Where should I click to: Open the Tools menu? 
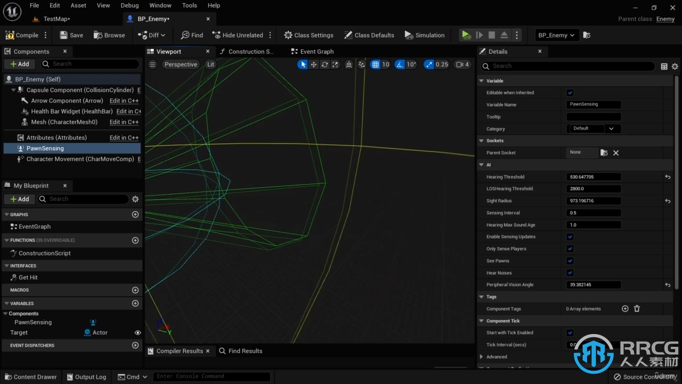189,5
